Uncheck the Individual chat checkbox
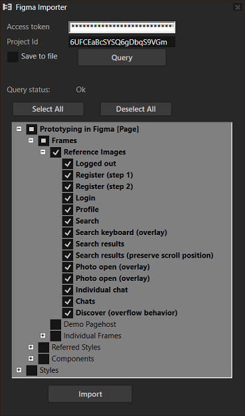 (68, 290)
